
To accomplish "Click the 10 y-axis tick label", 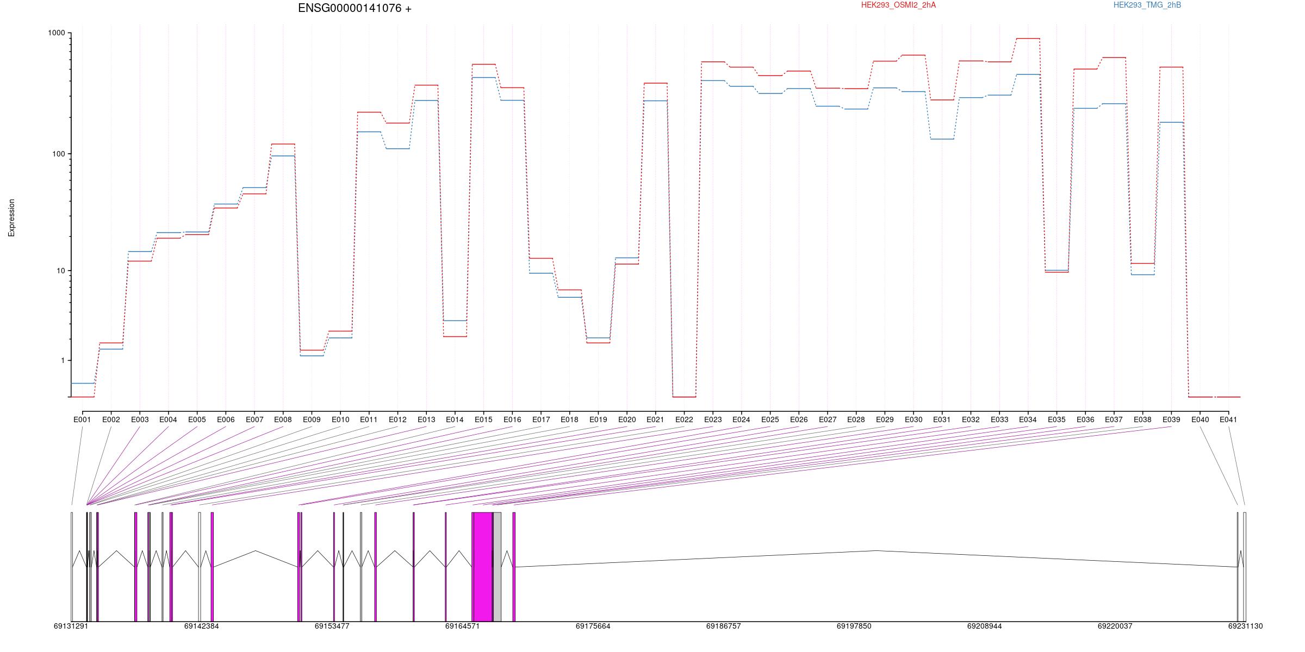I will click(x=61, y=271).
